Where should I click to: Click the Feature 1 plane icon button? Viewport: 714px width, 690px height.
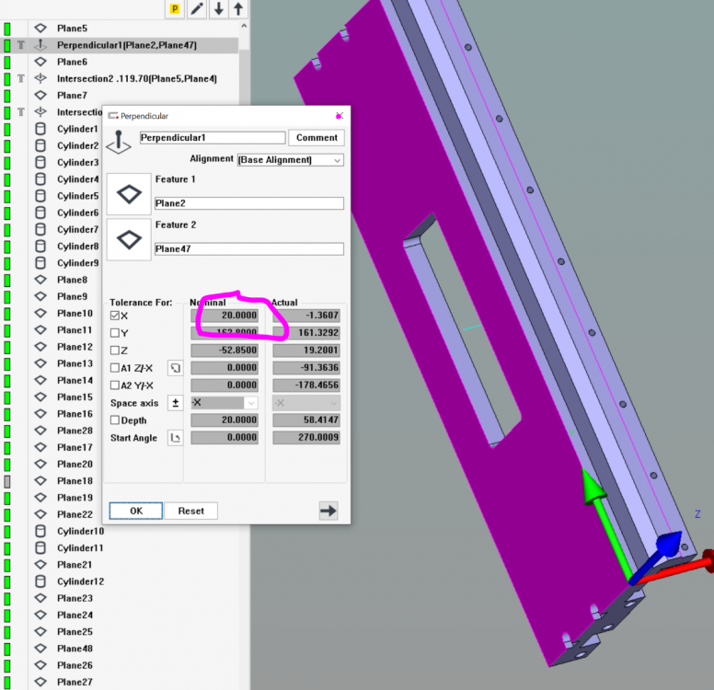pyautogui.click(x=129, y=195)
